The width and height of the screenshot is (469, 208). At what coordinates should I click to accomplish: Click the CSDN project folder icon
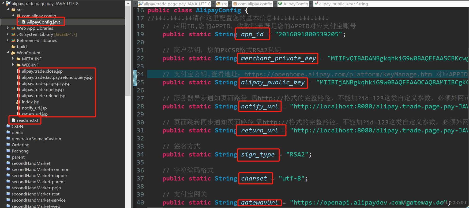coord(8,126)
